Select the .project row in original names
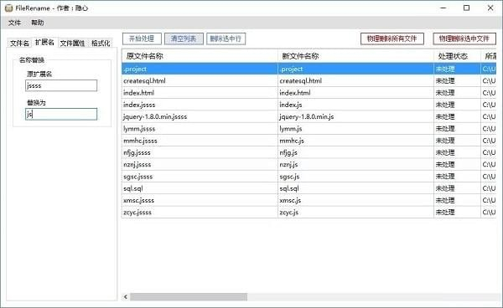 click(x=200, y=69)
